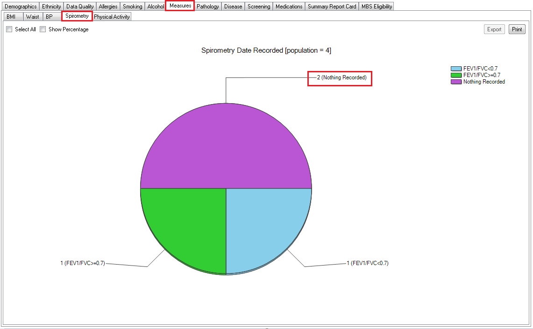Select the Physical Activity sub-tab
The image size is (533, 329).
click(112, 17)
